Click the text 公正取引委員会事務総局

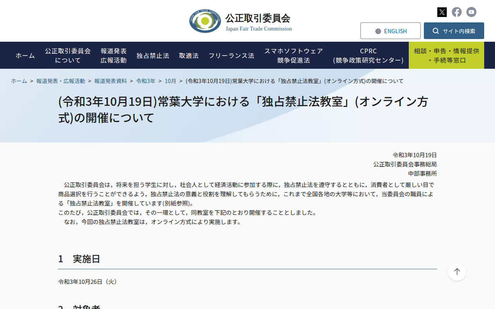pos(405,164)
